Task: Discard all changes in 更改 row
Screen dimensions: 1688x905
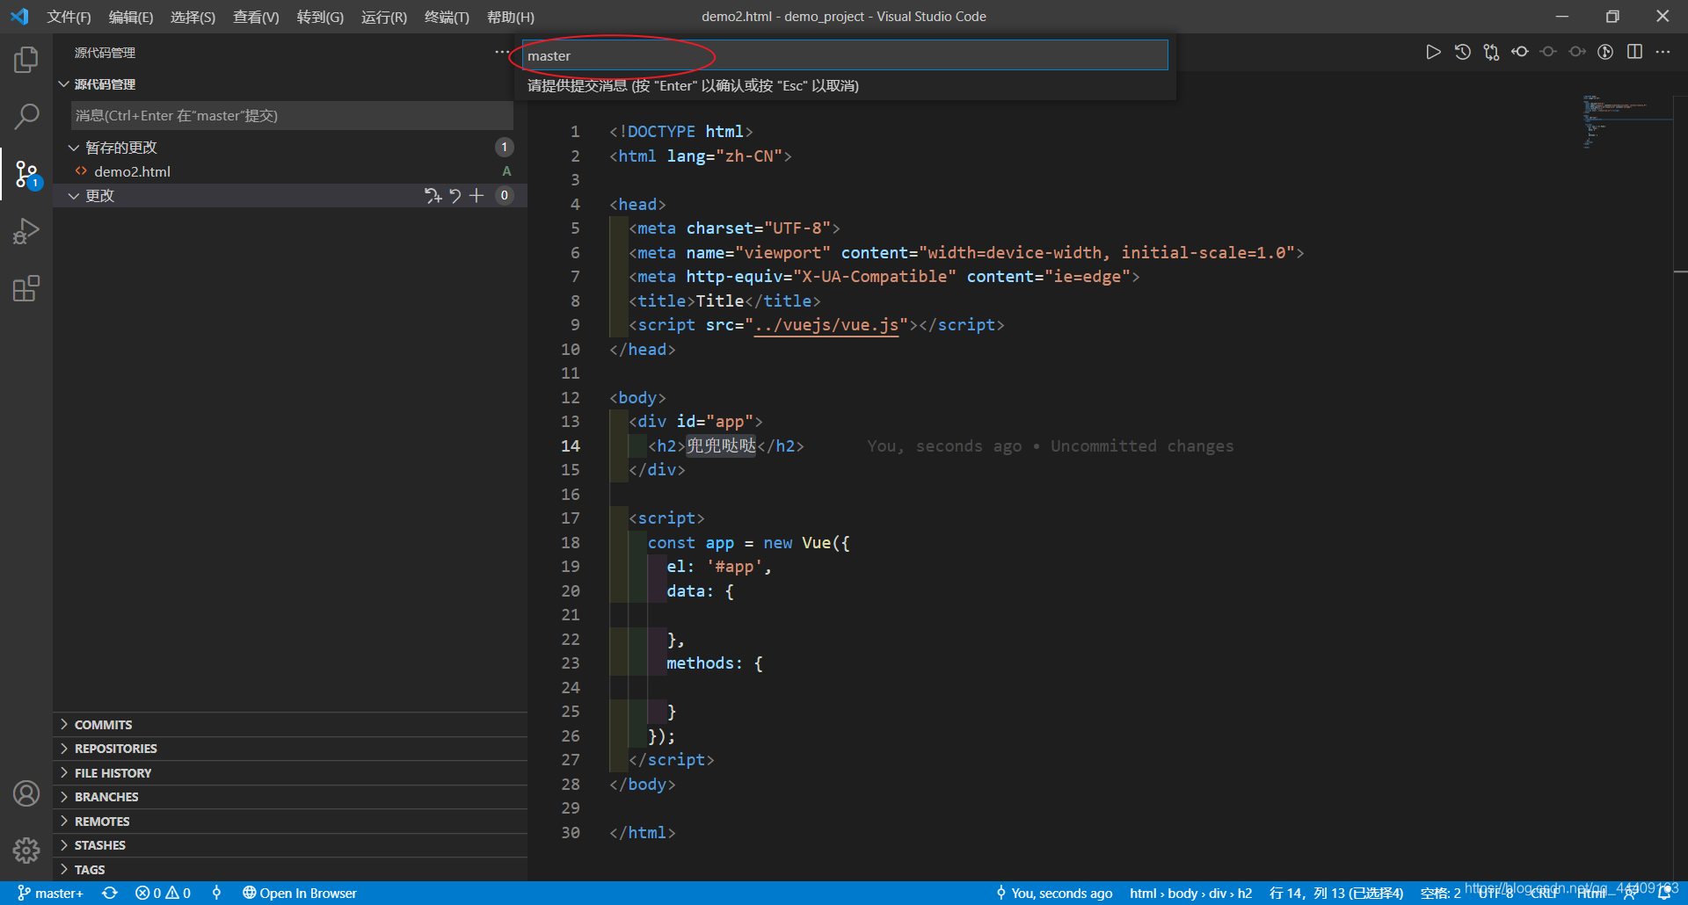Action: point(455,195)
